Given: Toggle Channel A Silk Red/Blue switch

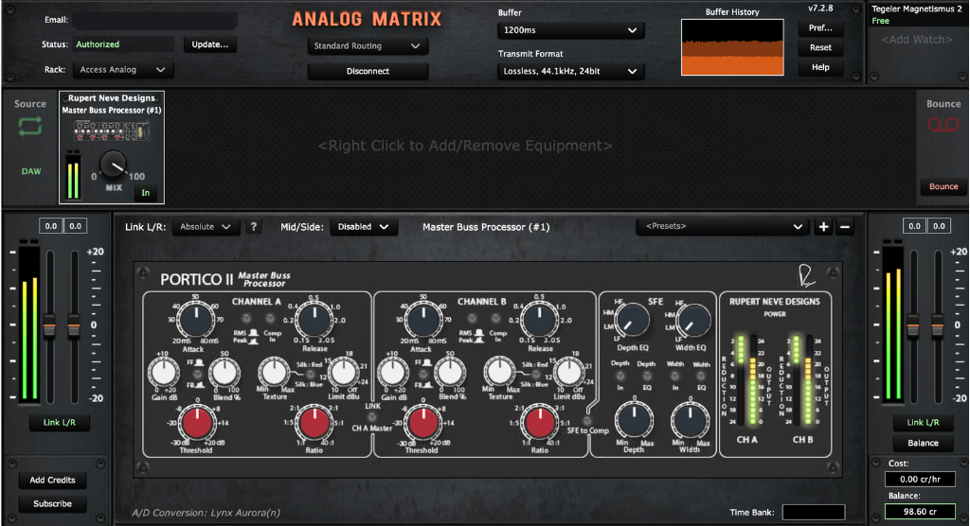Looking at the screenshot, I should pos(311,374).
